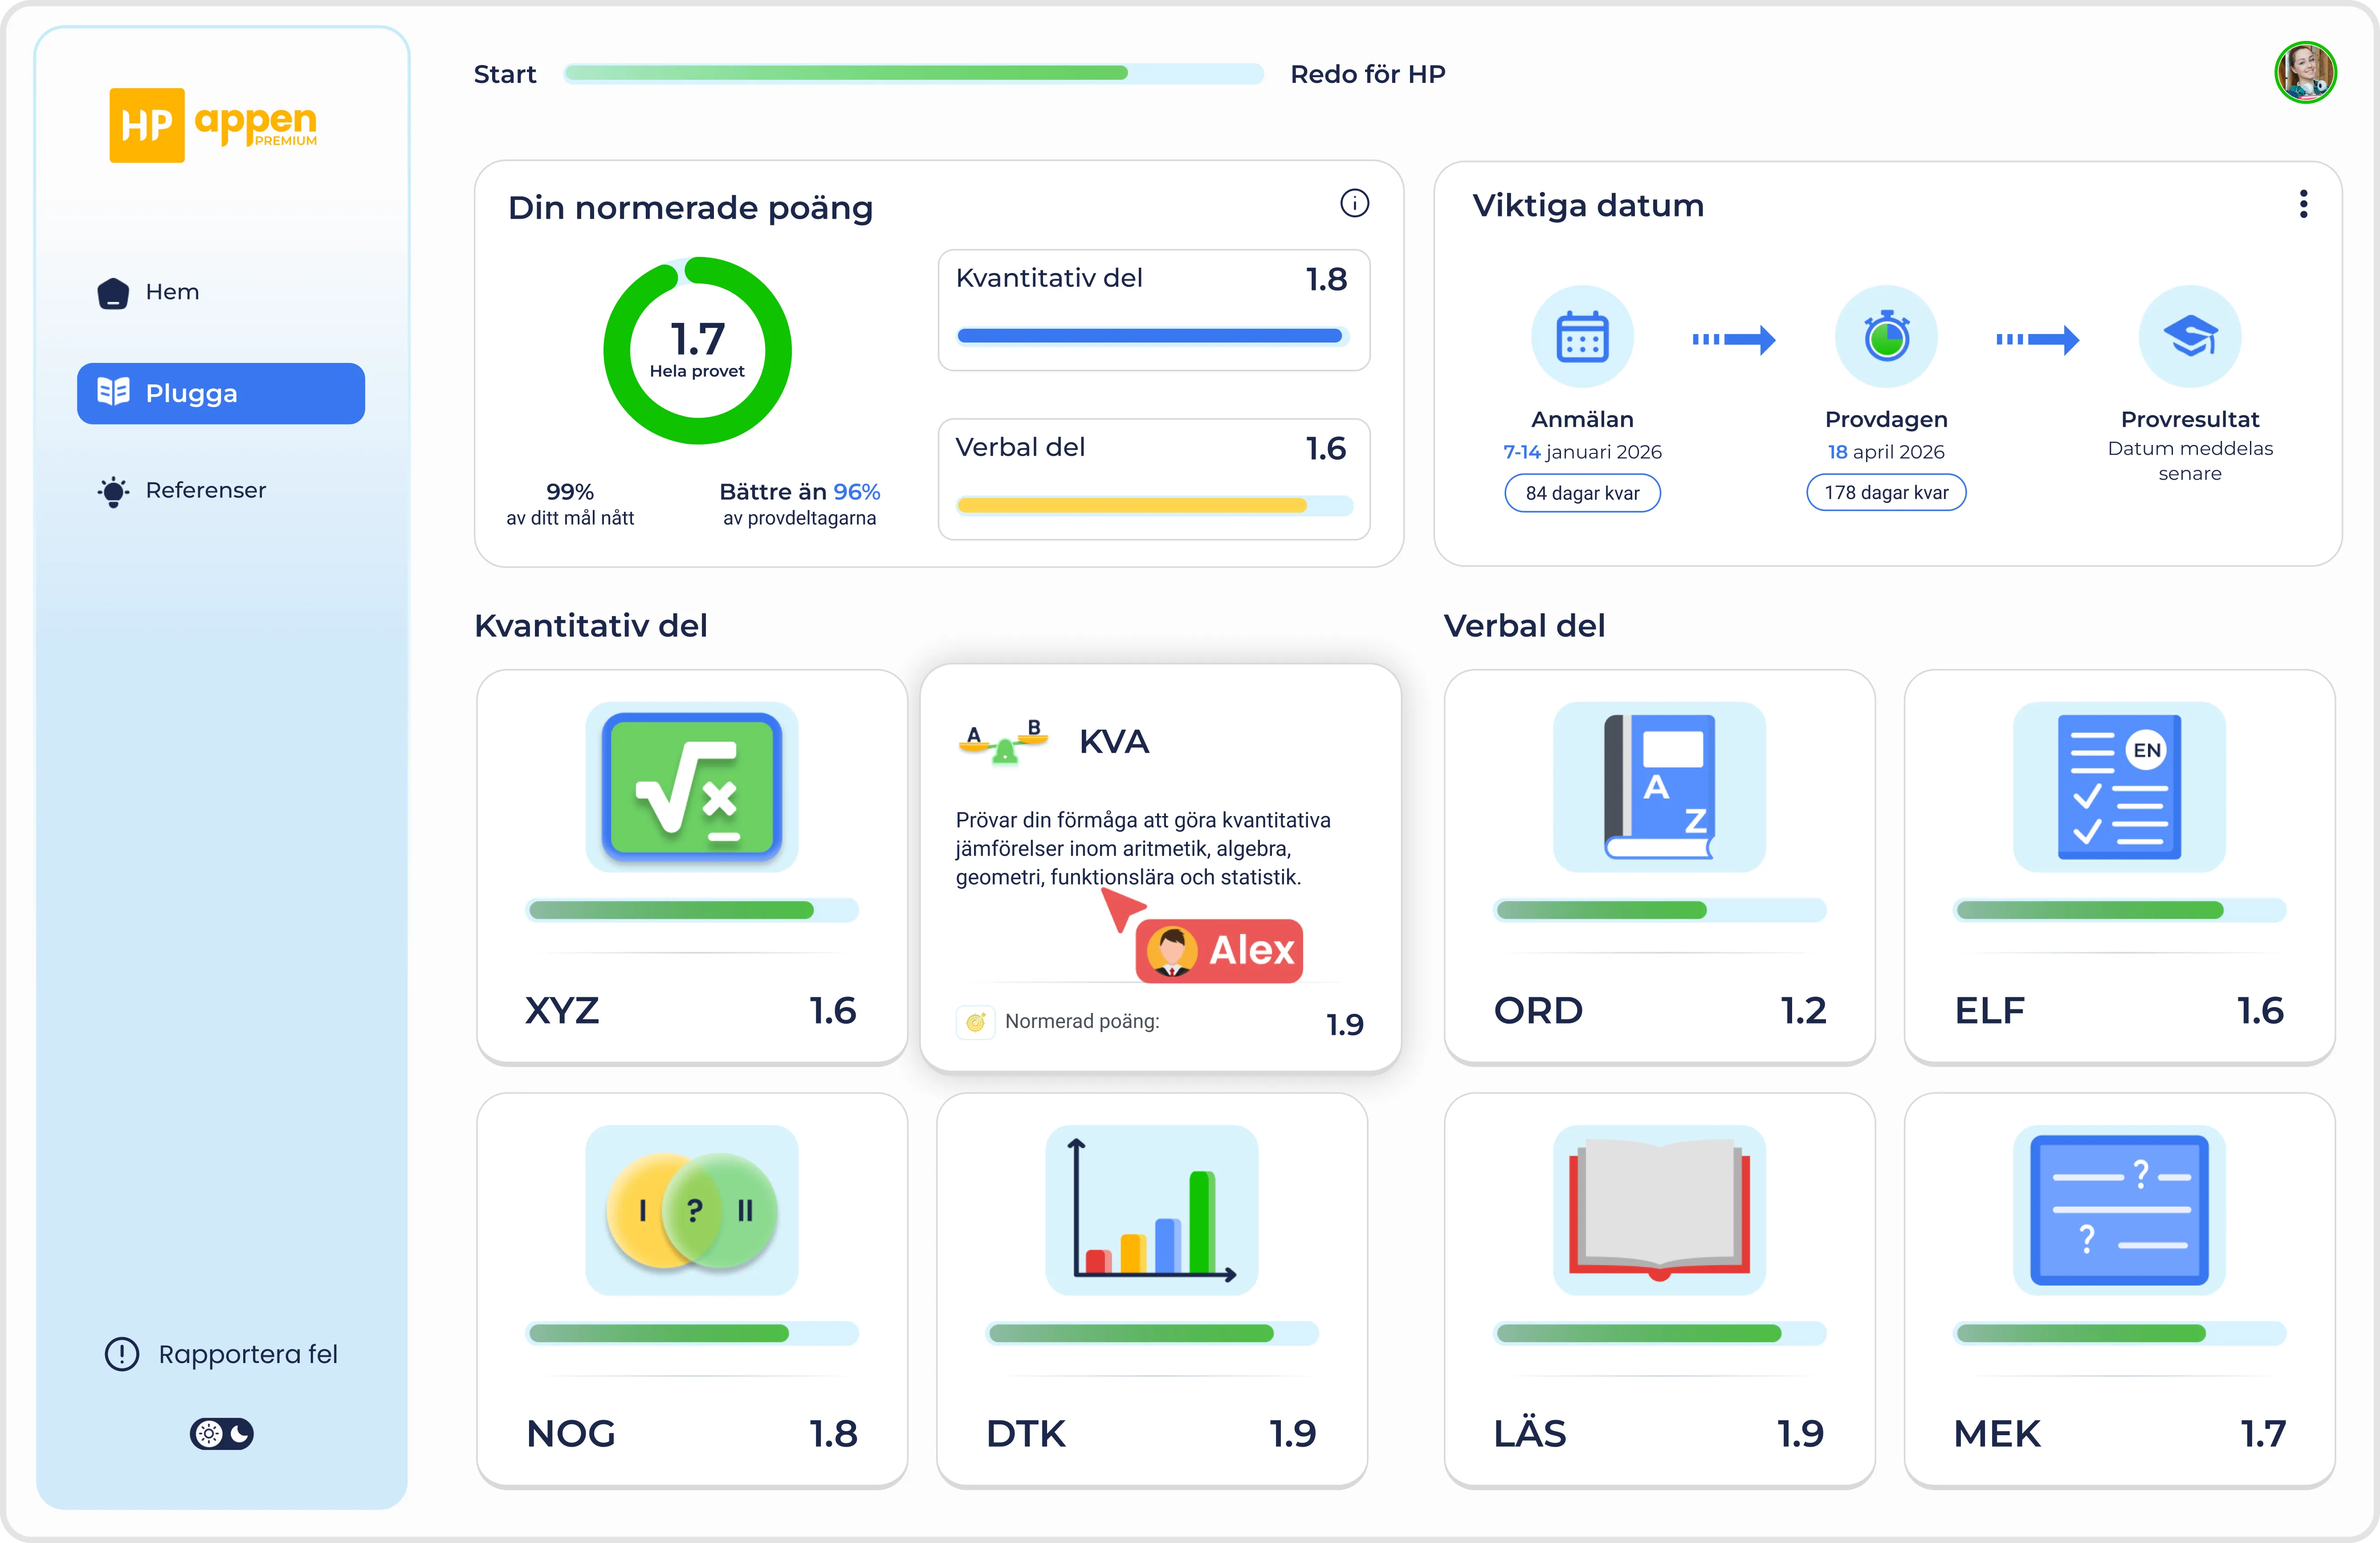Viewport: 2380px width, 1543px height.
Task: Expand the Kvantitativ del score box
Action: pyautogui.click(x=1153, y=310)
